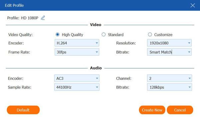
Task: Click the Video section heading
Action: (x=96, y=25)
